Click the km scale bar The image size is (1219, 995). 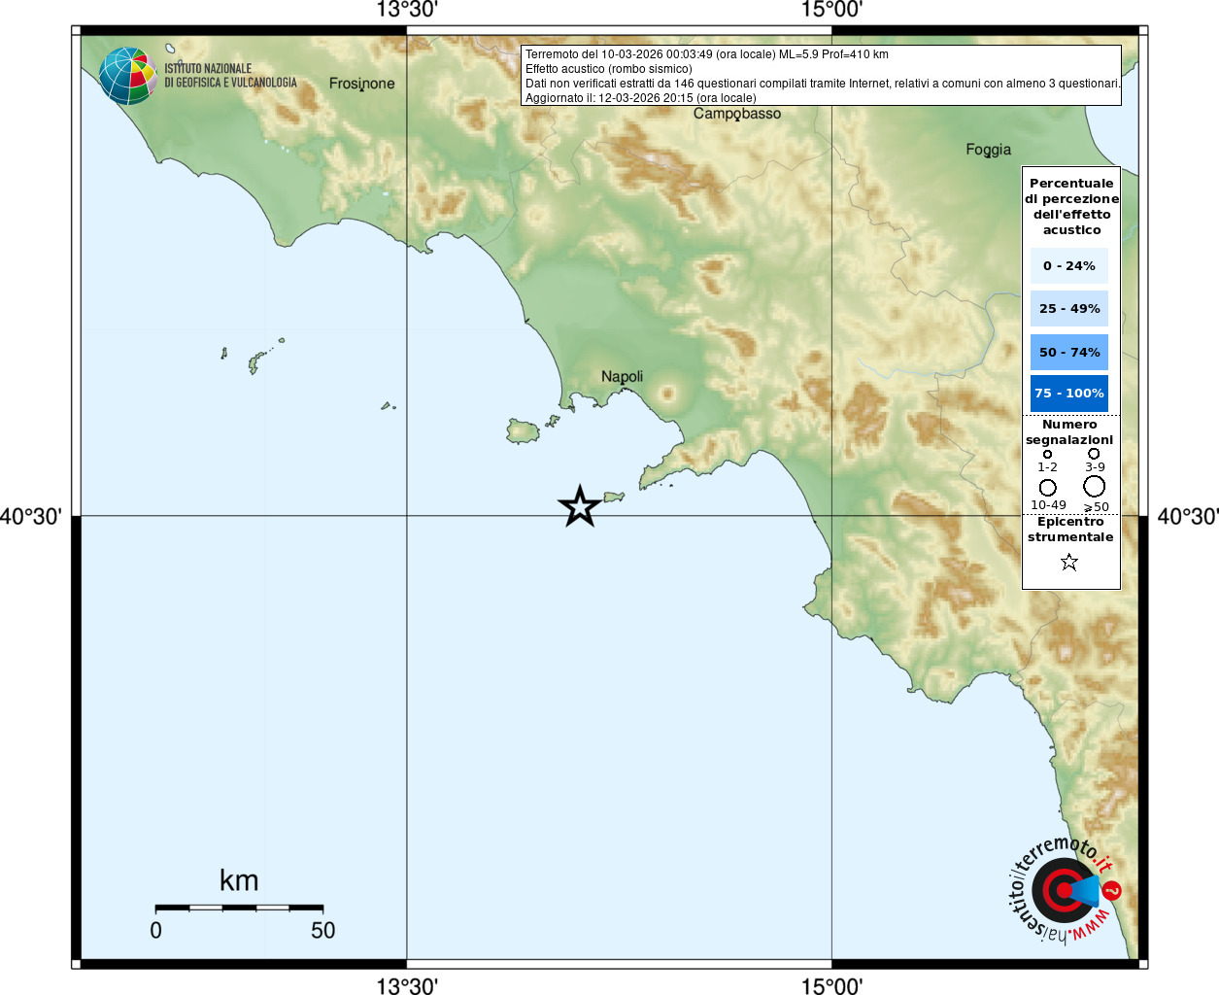coord(239,908)
